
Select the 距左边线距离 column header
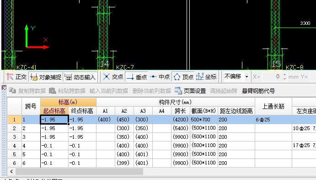click(x=236, y=111)
